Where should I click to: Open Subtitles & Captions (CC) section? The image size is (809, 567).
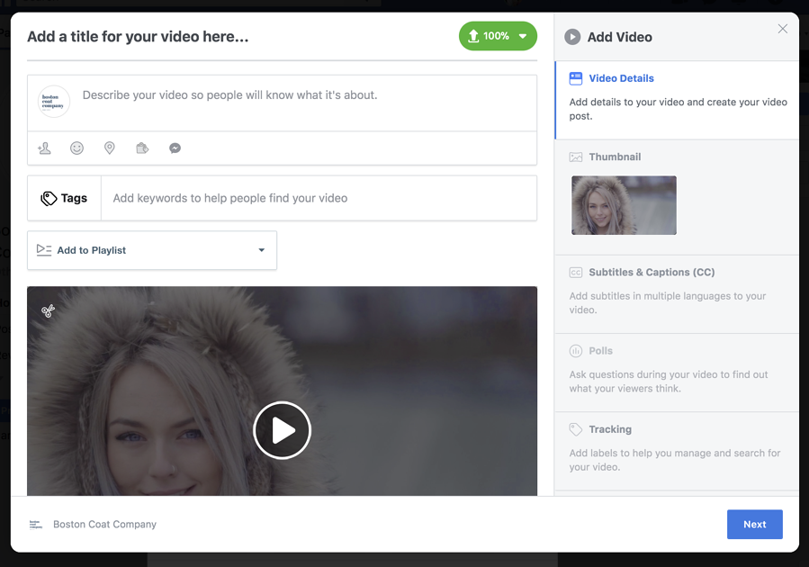point(651,272)
